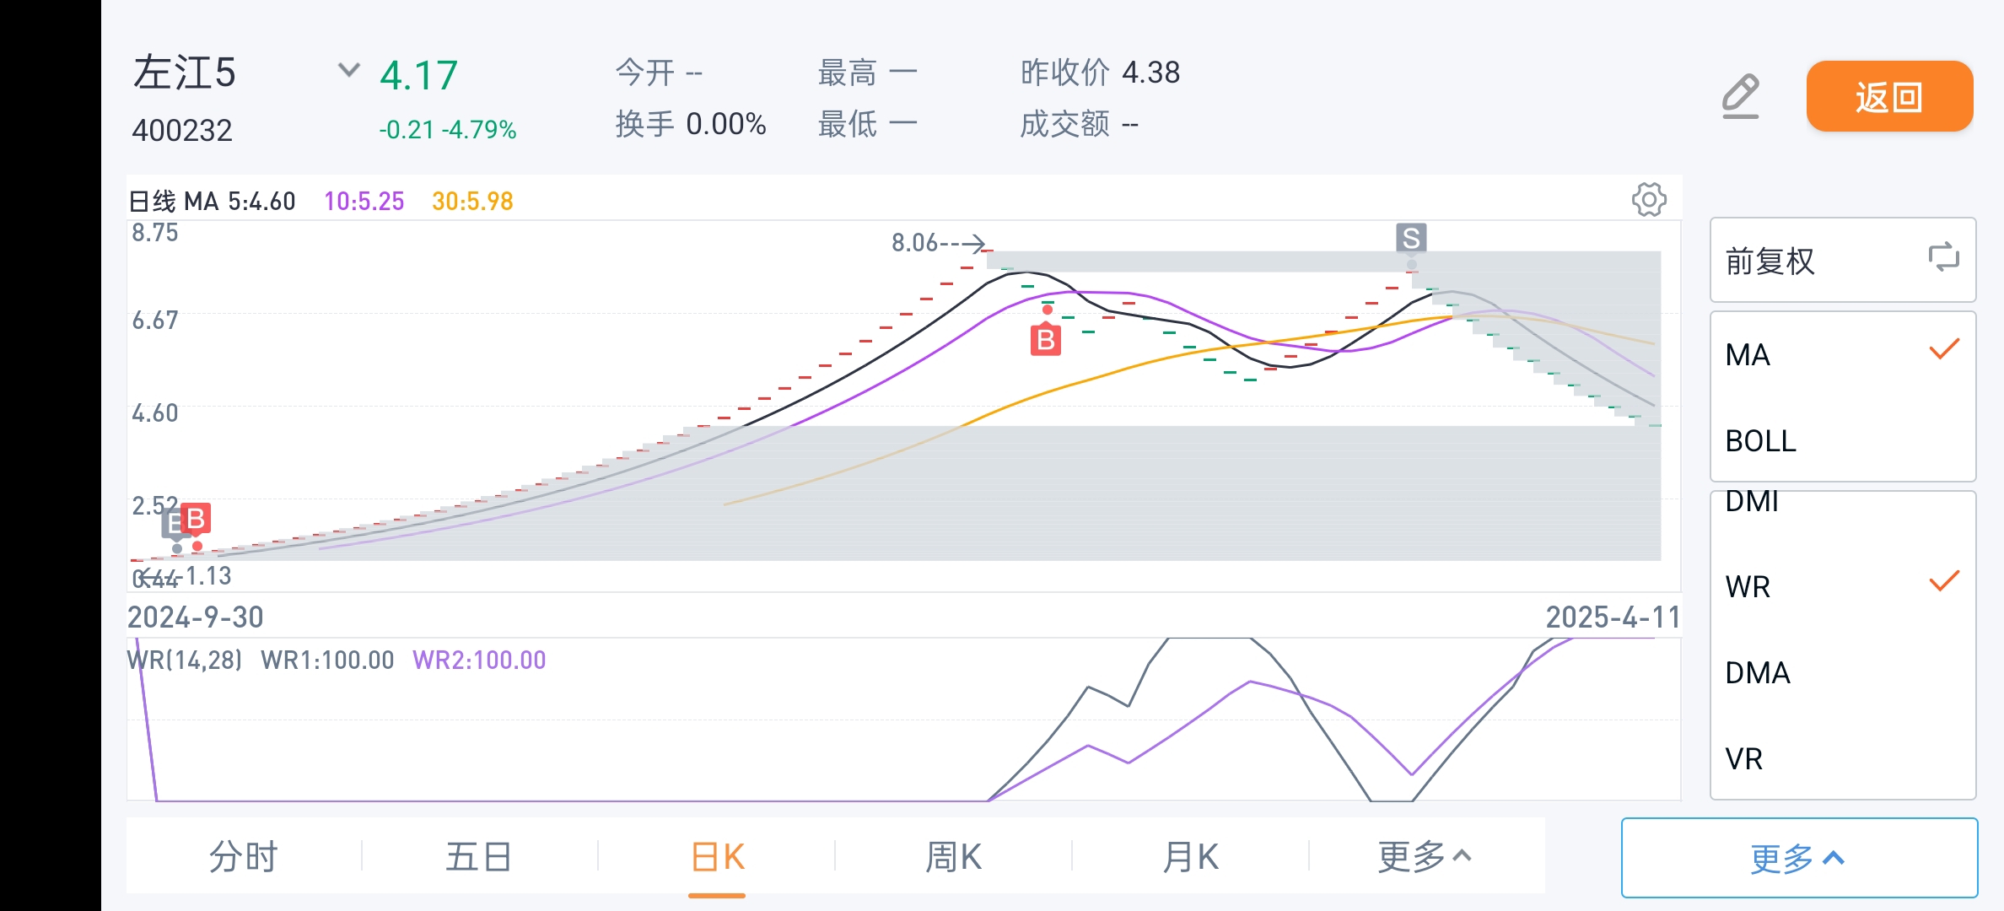Tap the red B marker at chart start
The width and height of the screenshot is (2004, 911).
(196, 519)
